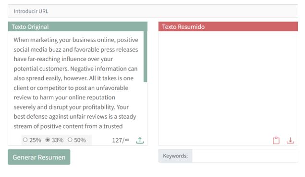
Task: Focus the Introducir URL input field
Action: 153,11
